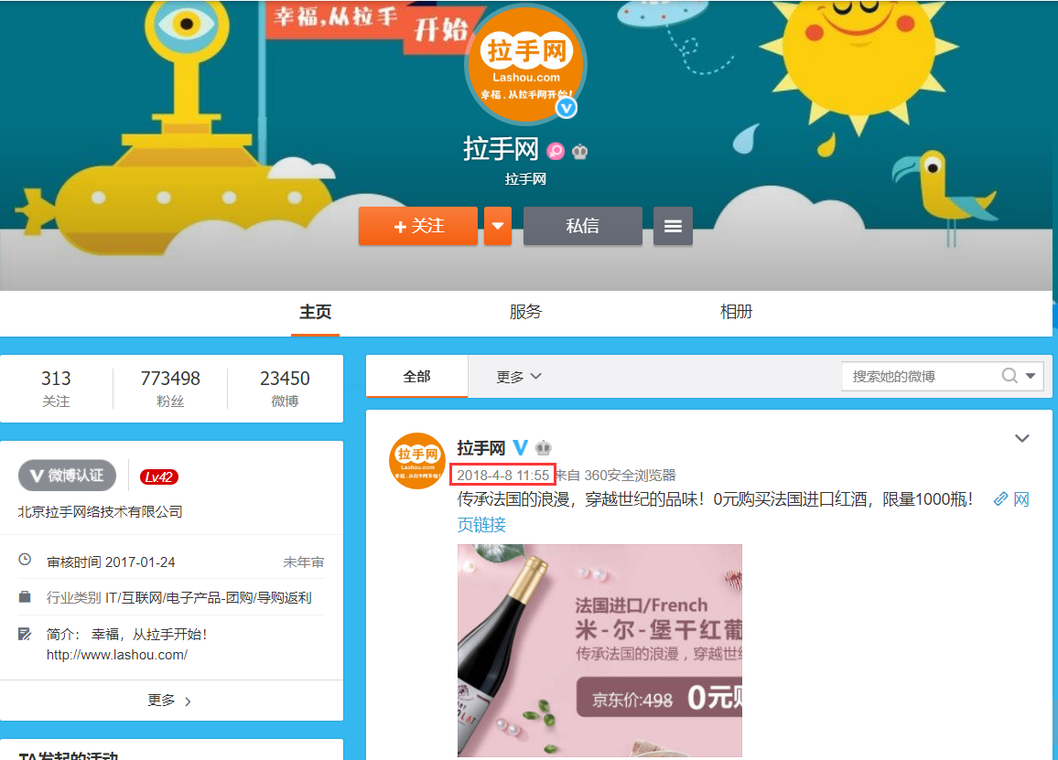Click the 未年审 status text

pos(304,562)
